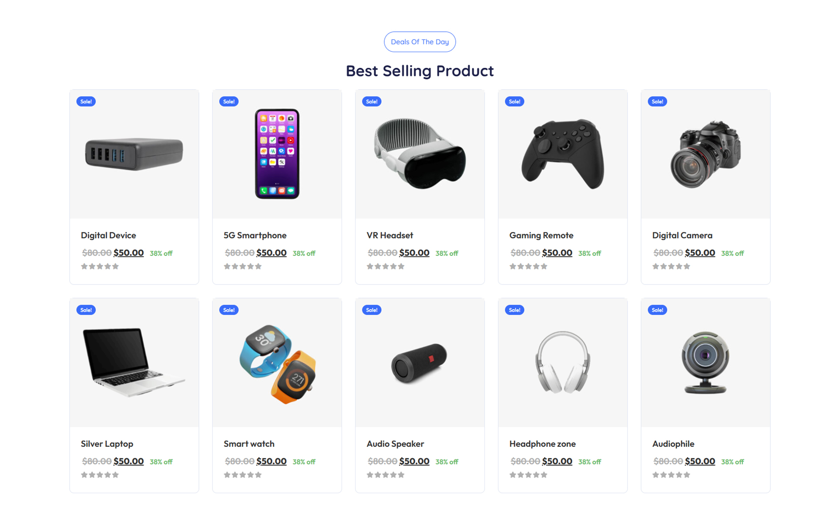Open the Gaming Remote title link
The width and height of the screenshot is (840, 522).
click(541, 235)
